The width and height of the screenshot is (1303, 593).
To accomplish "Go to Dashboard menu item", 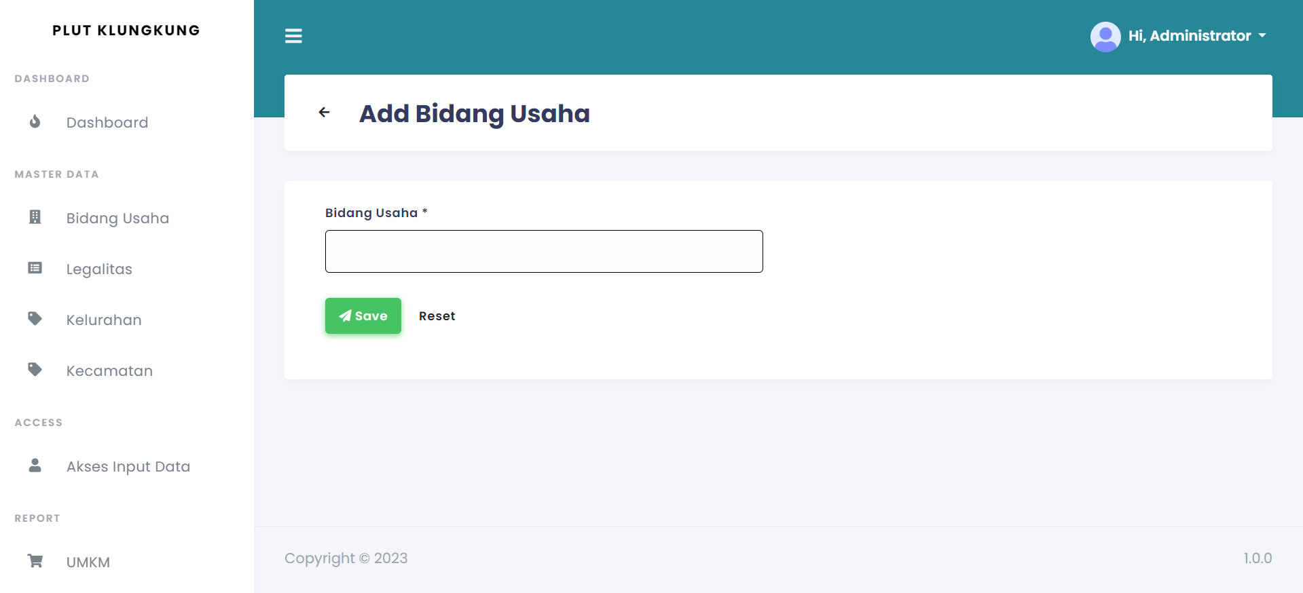I will click(x=107, y=122).
